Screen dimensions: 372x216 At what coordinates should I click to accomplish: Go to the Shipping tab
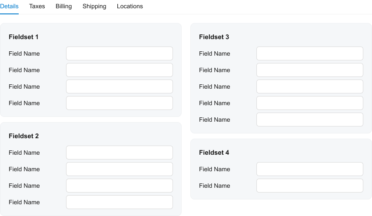pyautogui.click(x=94, y=7)
